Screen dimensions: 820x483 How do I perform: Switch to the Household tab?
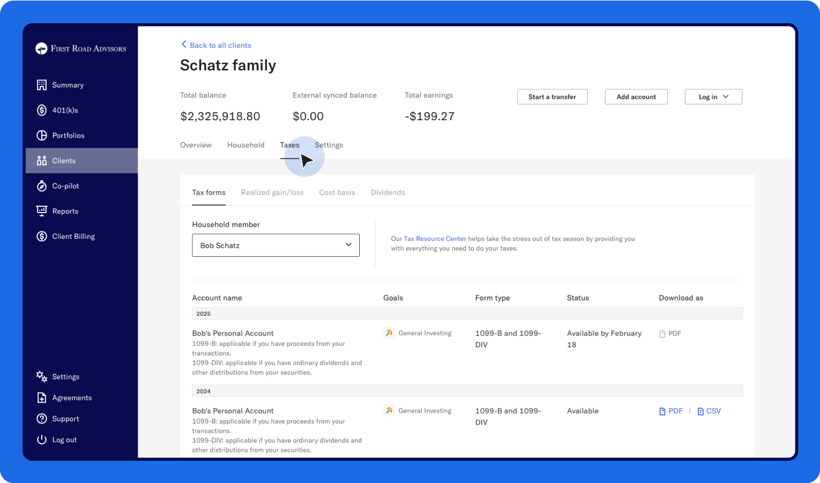246,145
